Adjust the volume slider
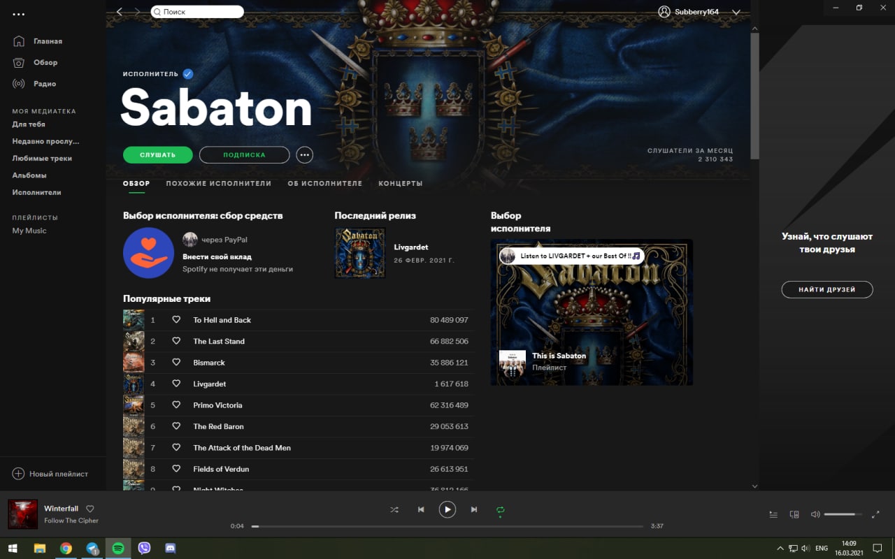 pyautogui.click(x=843, y=514)
